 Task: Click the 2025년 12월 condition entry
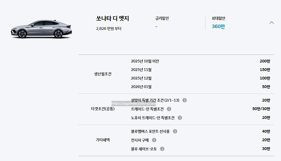click(141, 78)
